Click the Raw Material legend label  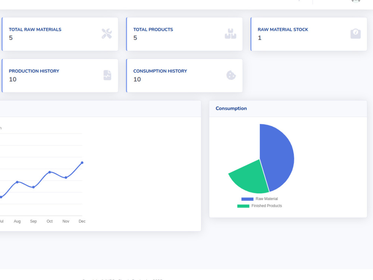(x=267, y=199)
